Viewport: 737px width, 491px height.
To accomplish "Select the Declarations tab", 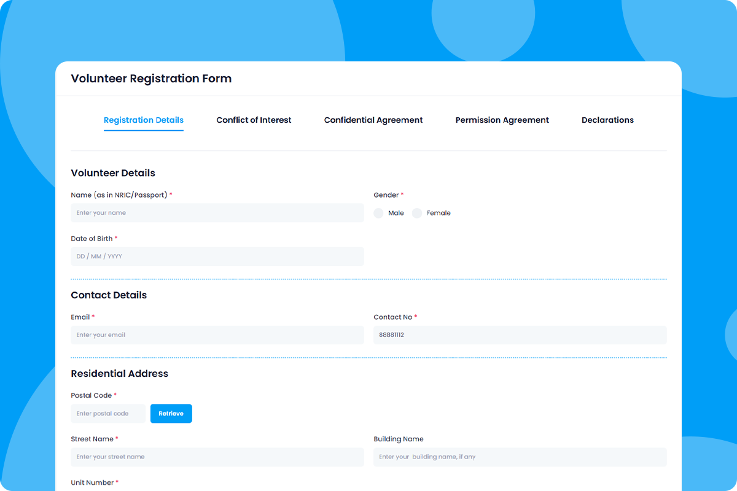I will pos(607,120).
